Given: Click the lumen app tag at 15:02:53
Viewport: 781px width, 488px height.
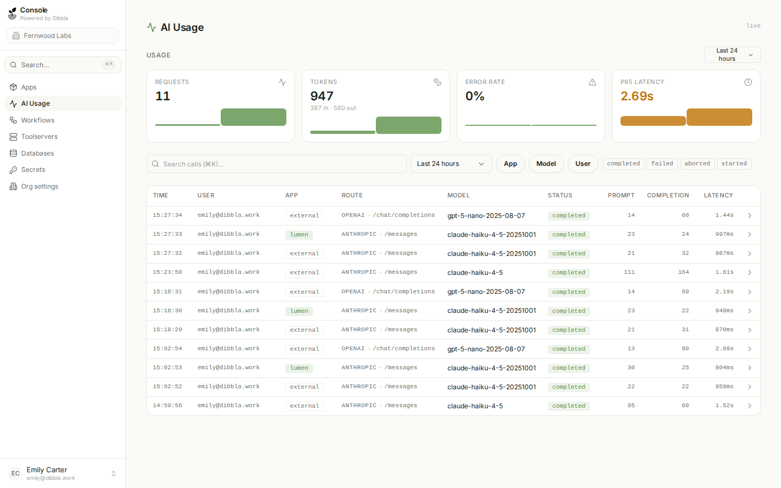Looking at the screenshot, I should click(x=299, y=368).
